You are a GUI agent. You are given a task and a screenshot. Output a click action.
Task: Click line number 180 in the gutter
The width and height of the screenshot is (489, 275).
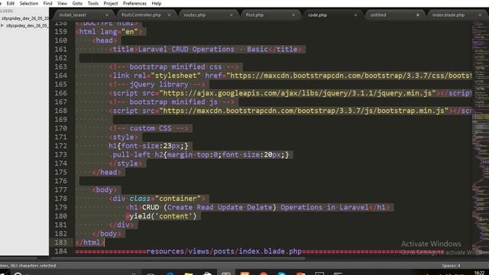point(60,216)
